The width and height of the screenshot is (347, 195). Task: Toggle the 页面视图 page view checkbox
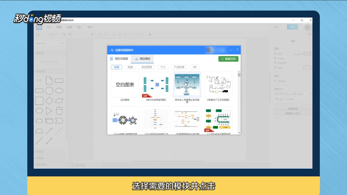pyautogui.click(x=275, y=63)
